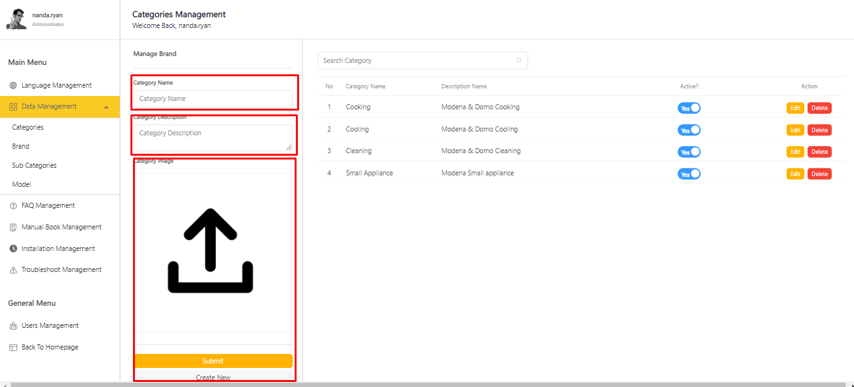
Task: Open Sub Categories in the sidebar
Action: click(34, 165)
